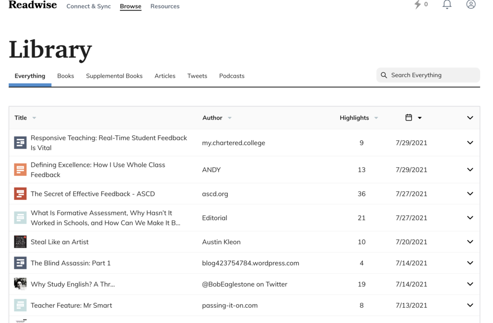Open date sort dropdown arrow
This screenshot has width=493, height=323.
(x=420, y=118)
